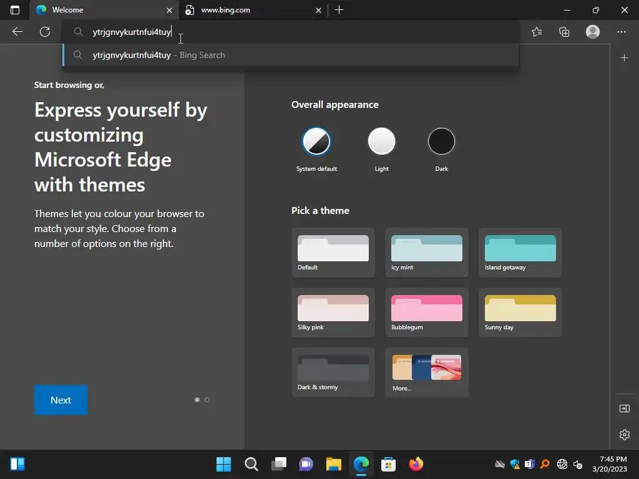Open network globe tray icon
This screenshot has width=639, height=479.
point(562,464)
